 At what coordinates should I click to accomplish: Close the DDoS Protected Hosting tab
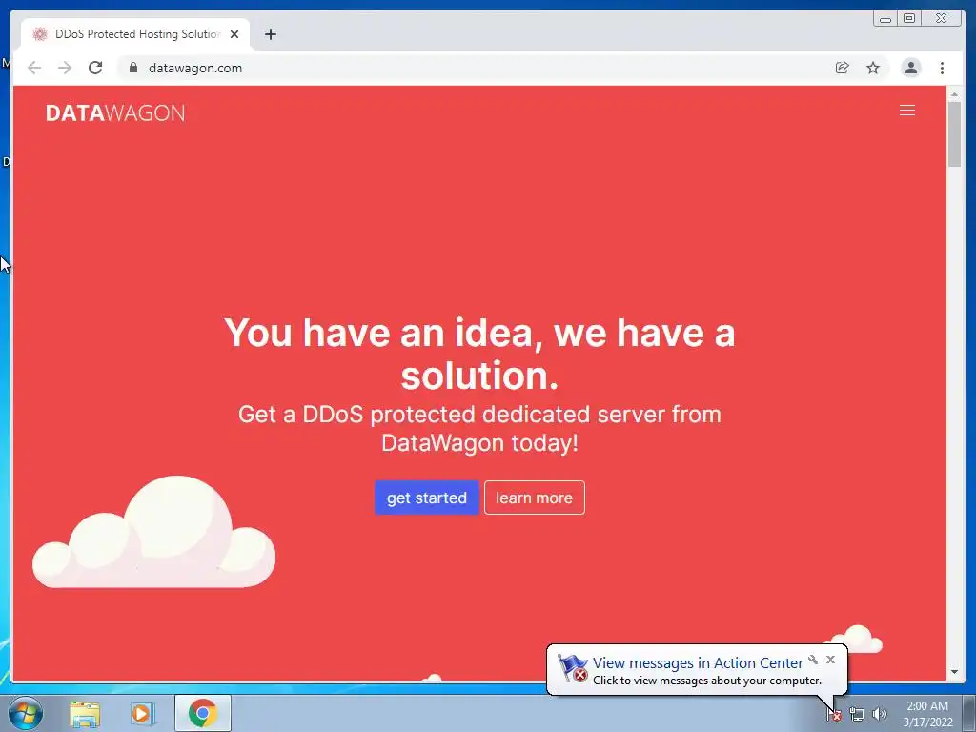point(234,34)
